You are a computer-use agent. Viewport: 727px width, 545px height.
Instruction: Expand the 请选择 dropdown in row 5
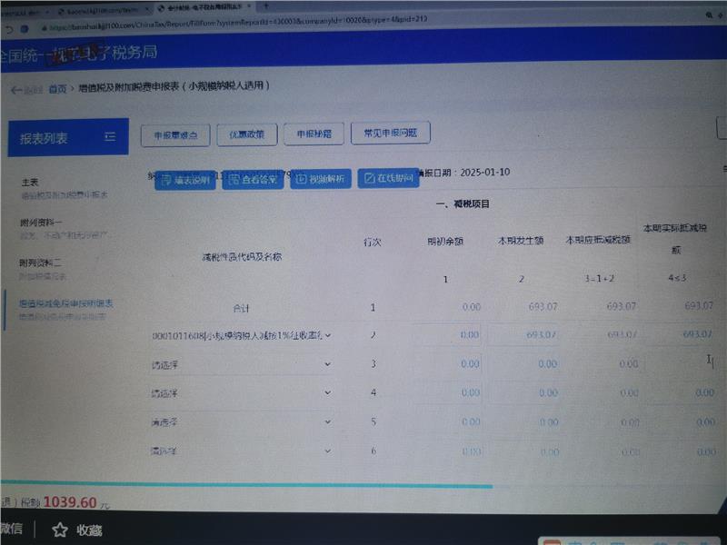(327, 422)
